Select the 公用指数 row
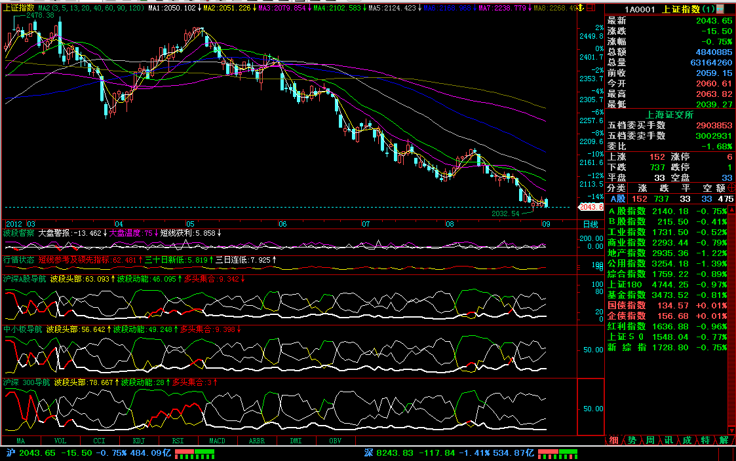 coord(667,263)
